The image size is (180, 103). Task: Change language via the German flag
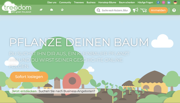pyautogui.click(x=175, y=3)
